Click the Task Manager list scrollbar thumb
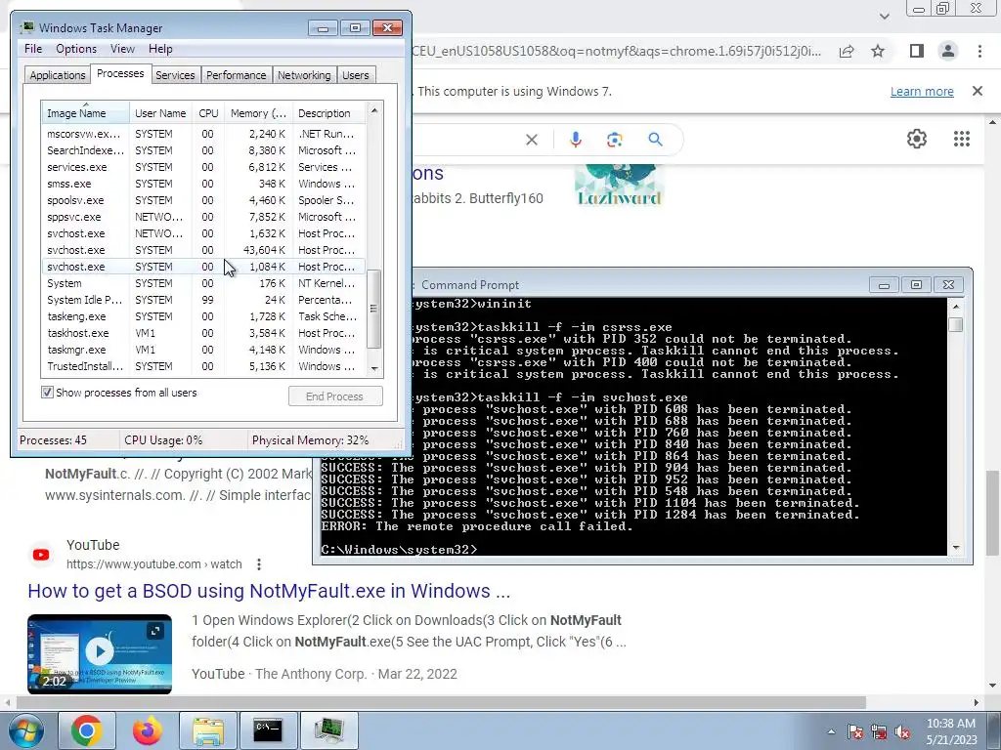Image resolution: width=1001 pixels, height=750 pixels. point(374,309)
